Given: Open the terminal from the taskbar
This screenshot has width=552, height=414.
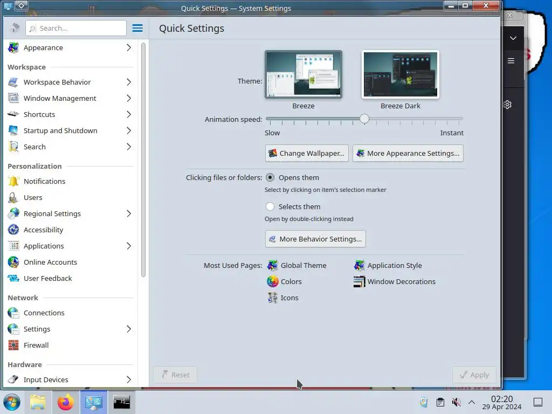Looking at the screenshot, I should (121, 402).
